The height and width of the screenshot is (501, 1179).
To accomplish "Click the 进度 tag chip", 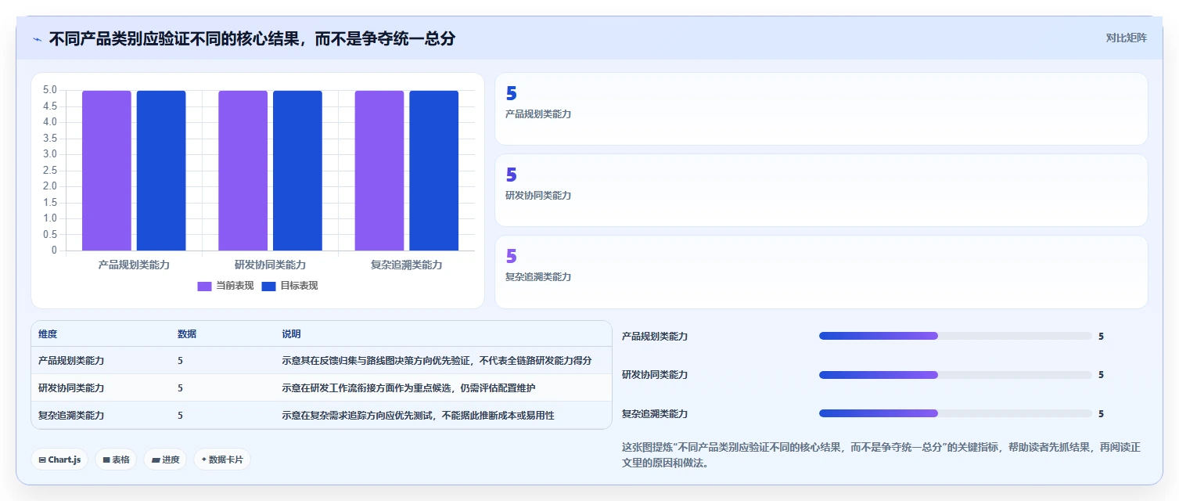I will click(165, 460).
